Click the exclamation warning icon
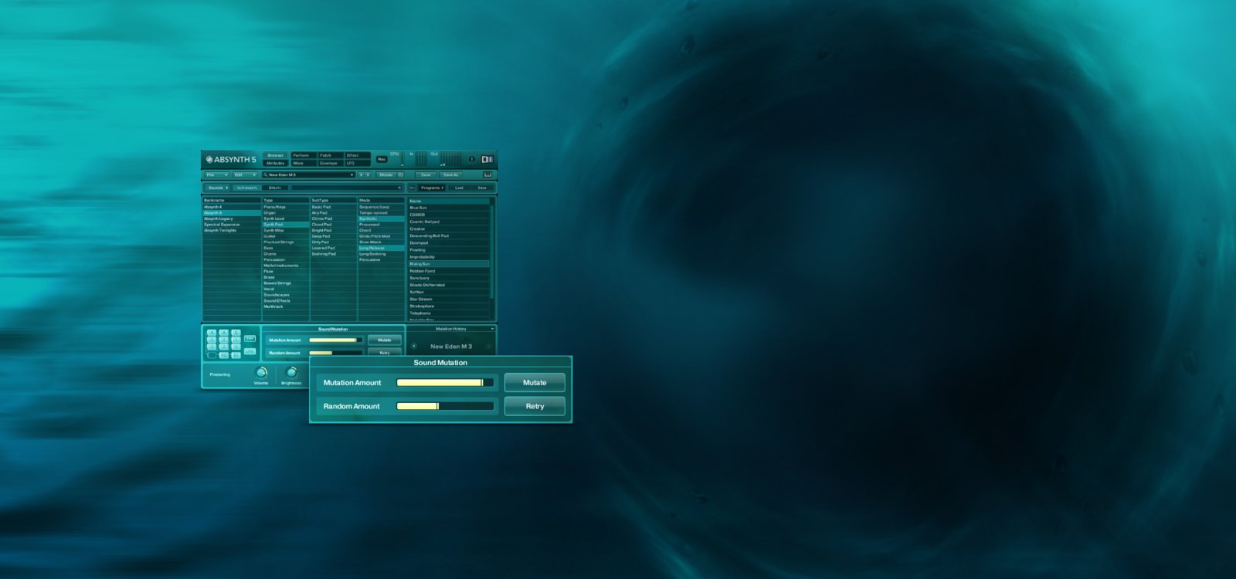The image size is (1236, 579). 472,160
